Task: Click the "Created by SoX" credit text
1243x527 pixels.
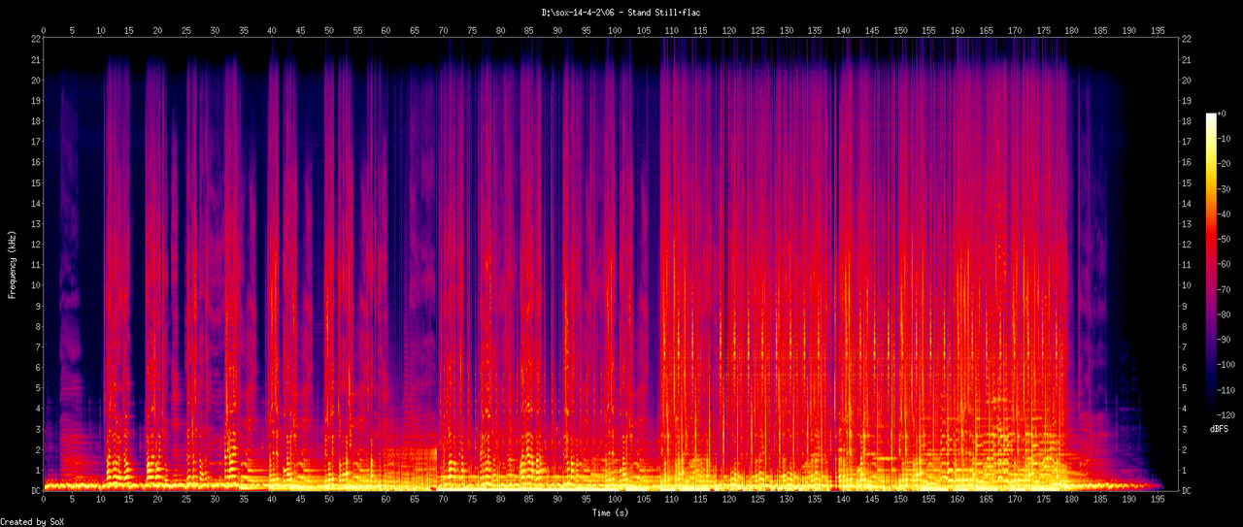Action: (x=32, y=522)
